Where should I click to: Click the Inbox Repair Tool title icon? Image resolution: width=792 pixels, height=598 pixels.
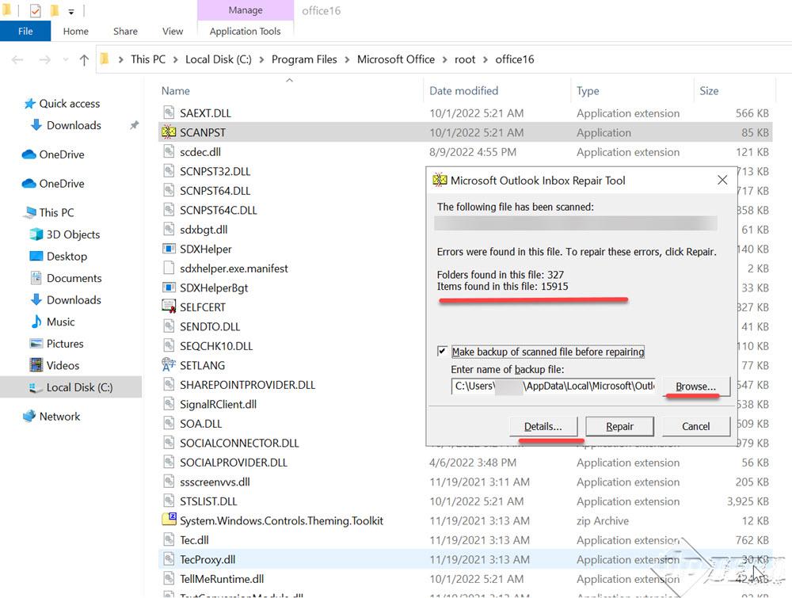pyautogui.click(x=440, y=180)
